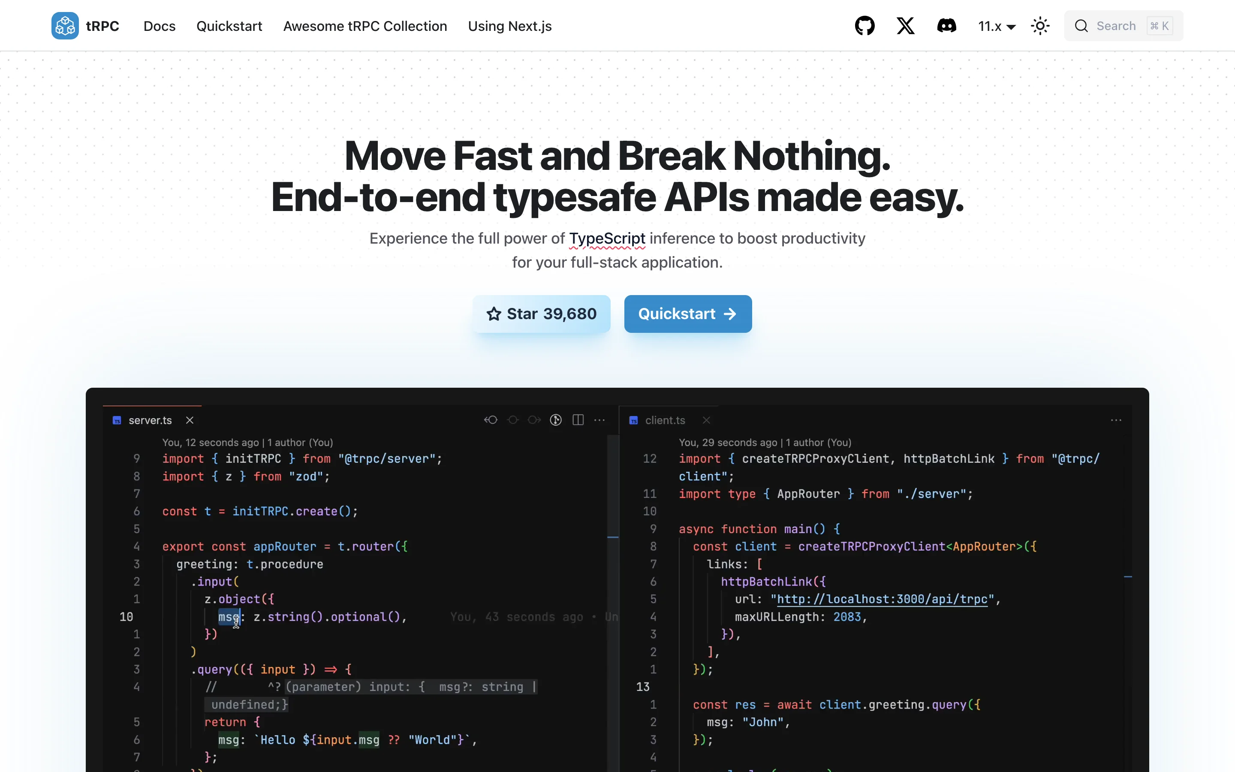Open the server.ts pane more-actions ellipsis
Viewport: 1235px width, 772px height.
599,420
